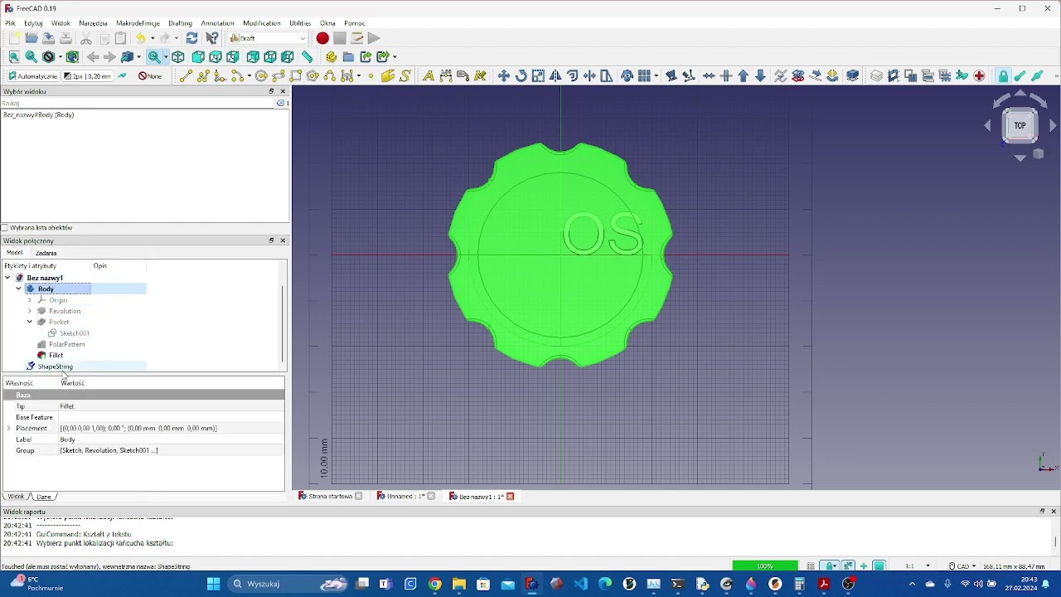Switch to isometric view cube icon
This screenshot has height=597, width=1061.
pos(178,57)
